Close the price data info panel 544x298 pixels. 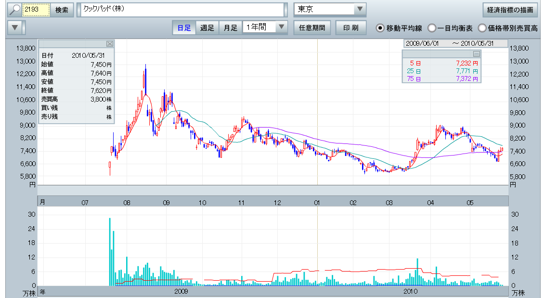pyautogui.click(x=110, y=44)
